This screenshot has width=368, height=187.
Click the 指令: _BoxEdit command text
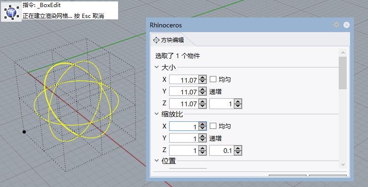[x=42, y=5]
